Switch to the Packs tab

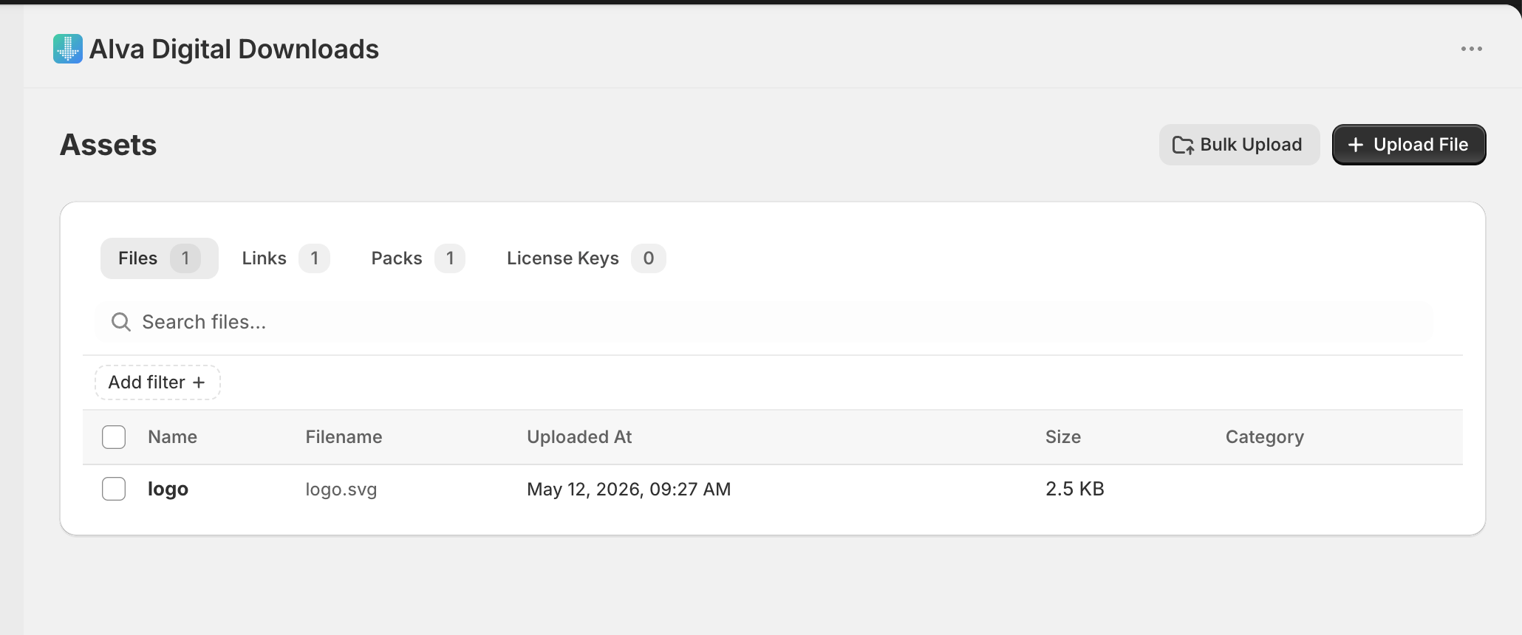point(418,258)
